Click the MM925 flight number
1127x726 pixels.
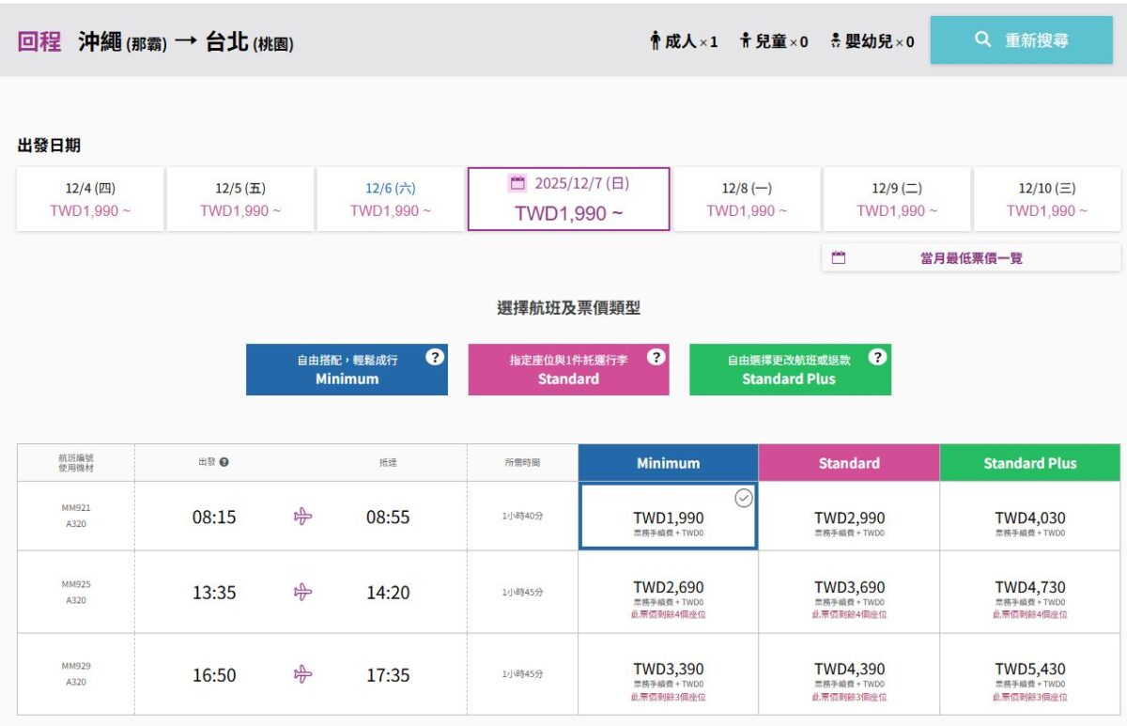tap(76, 584)
